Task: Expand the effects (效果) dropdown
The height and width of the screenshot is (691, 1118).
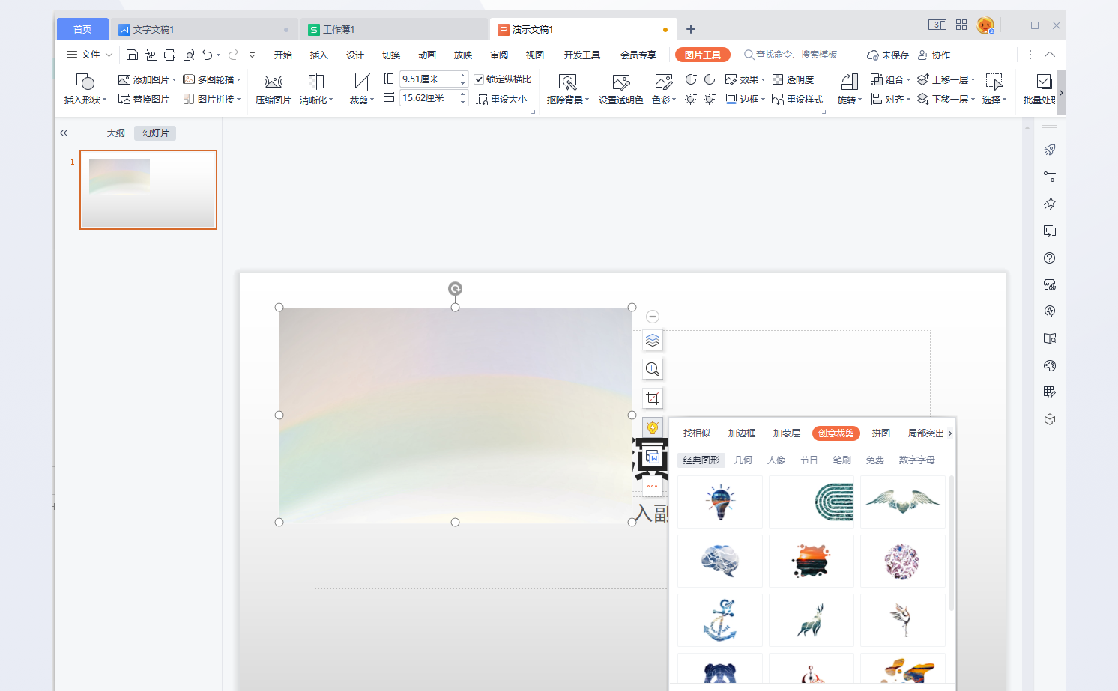Action: [746, 79]
